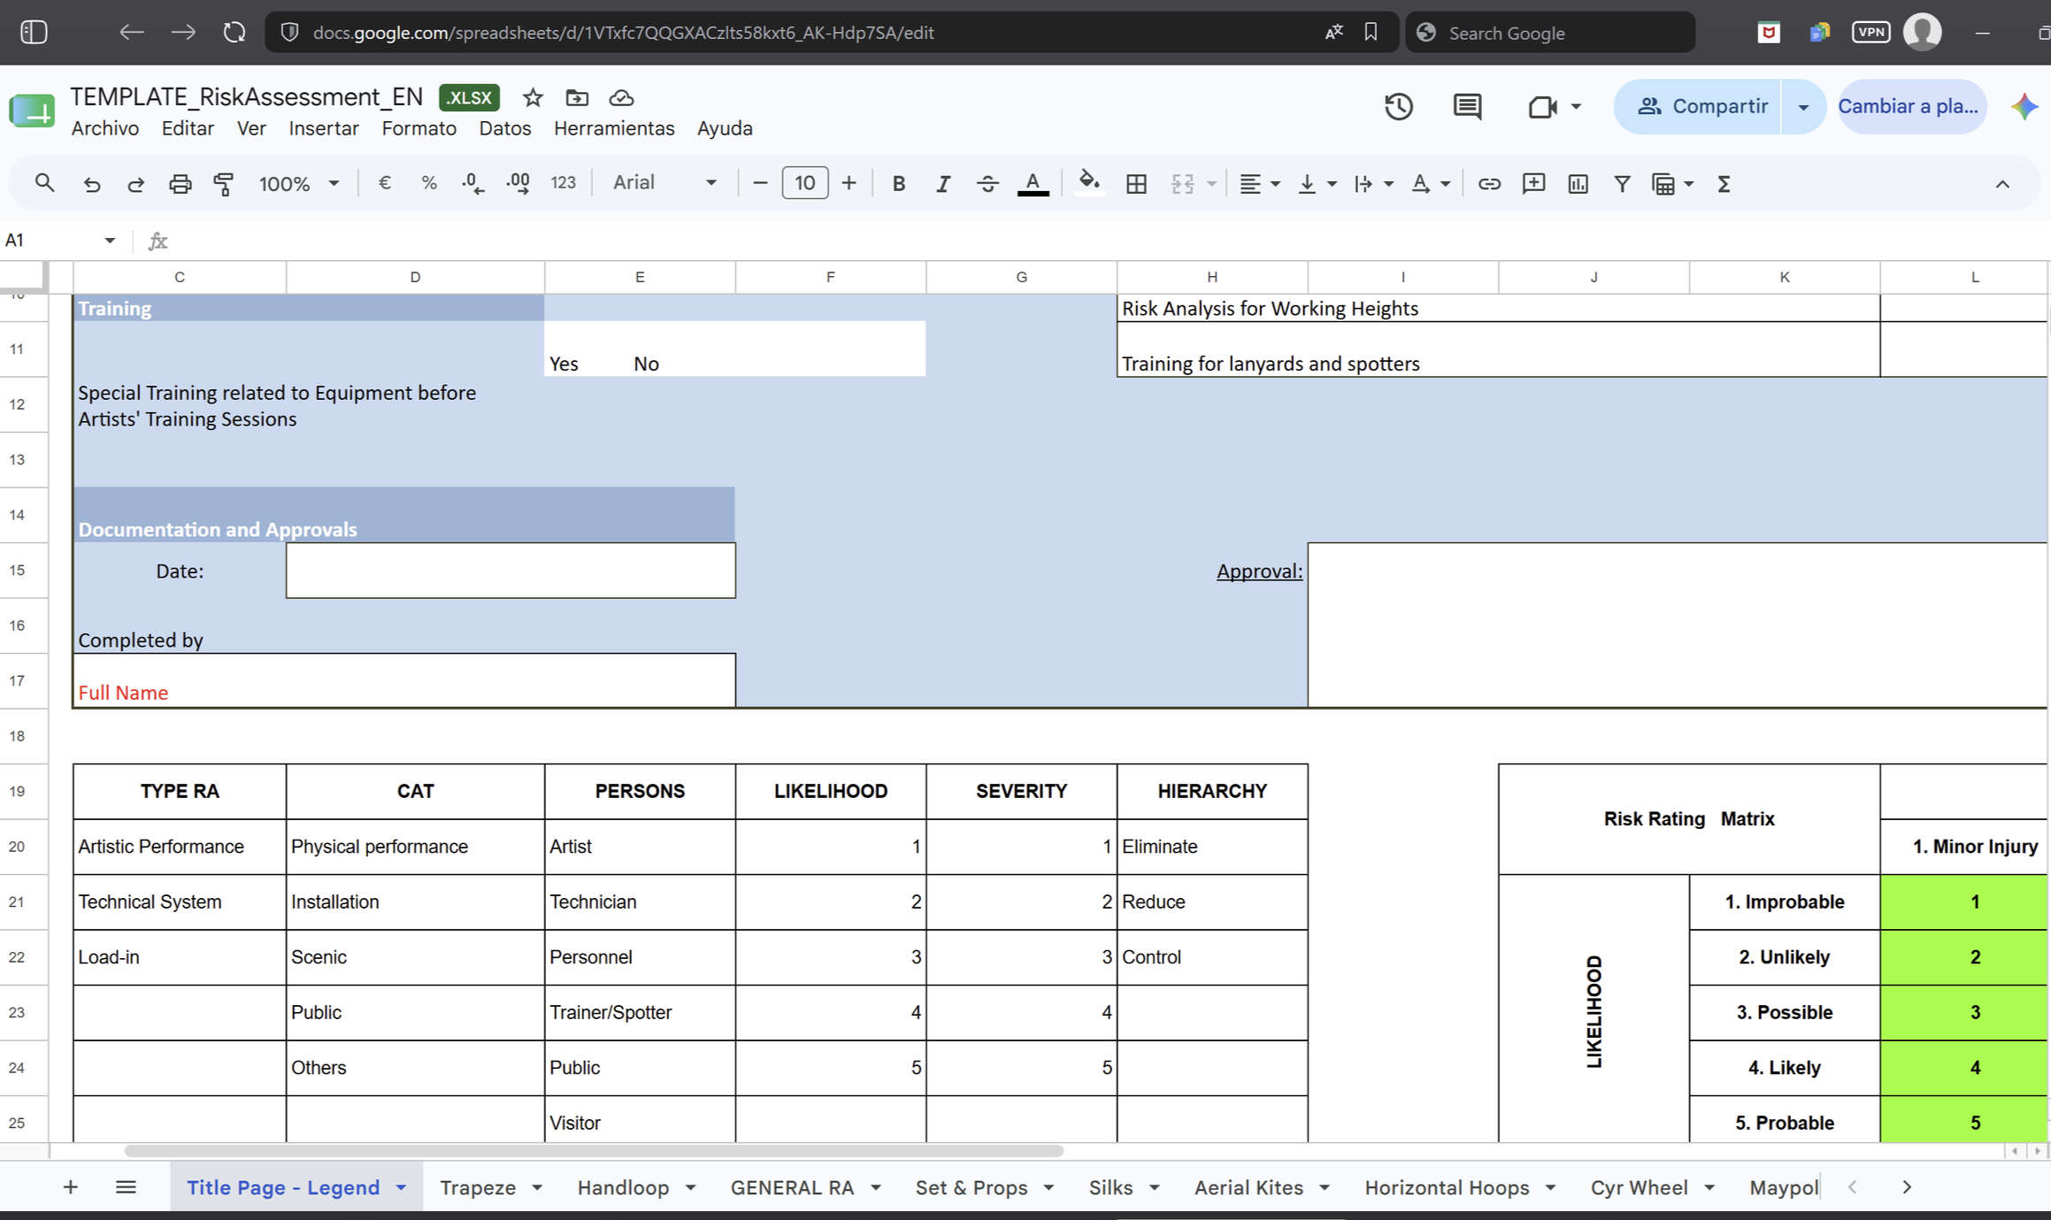Decrease decimal places

pos(473,183)
